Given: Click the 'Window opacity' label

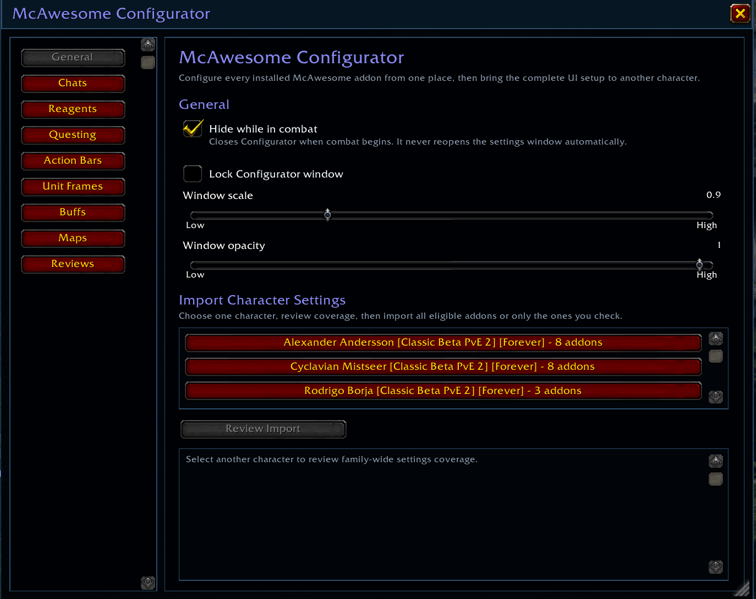Looking at the screenshot, I should [x=224, y=246].
